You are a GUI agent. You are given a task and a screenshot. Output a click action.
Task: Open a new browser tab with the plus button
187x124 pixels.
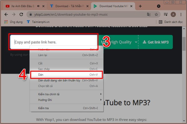point(140,6)
